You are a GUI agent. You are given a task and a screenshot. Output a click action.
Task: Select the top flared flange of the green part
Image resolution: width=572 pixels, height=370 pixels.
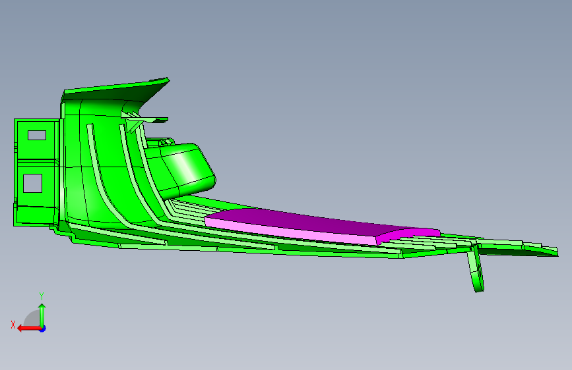[116, 90]
